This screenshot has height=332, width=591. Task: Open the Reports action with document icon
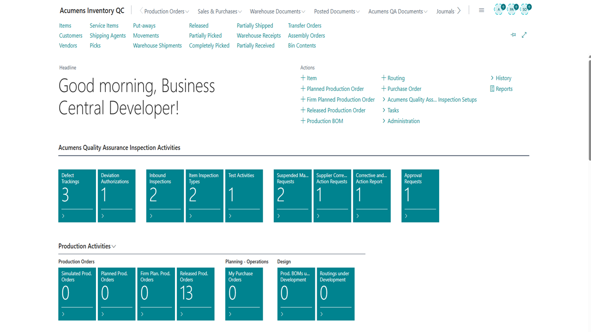[x=501, y=89]
